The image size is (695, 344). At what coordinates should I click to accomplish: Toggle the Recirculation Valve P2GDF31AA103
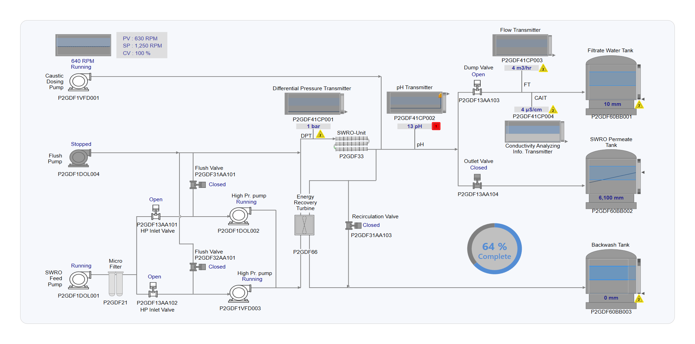(353, 225)
